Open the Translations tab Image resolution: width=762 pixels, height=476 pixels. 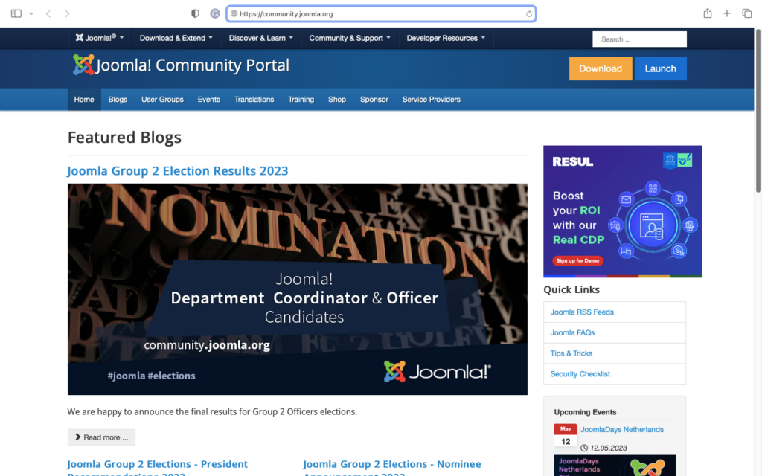254,100
